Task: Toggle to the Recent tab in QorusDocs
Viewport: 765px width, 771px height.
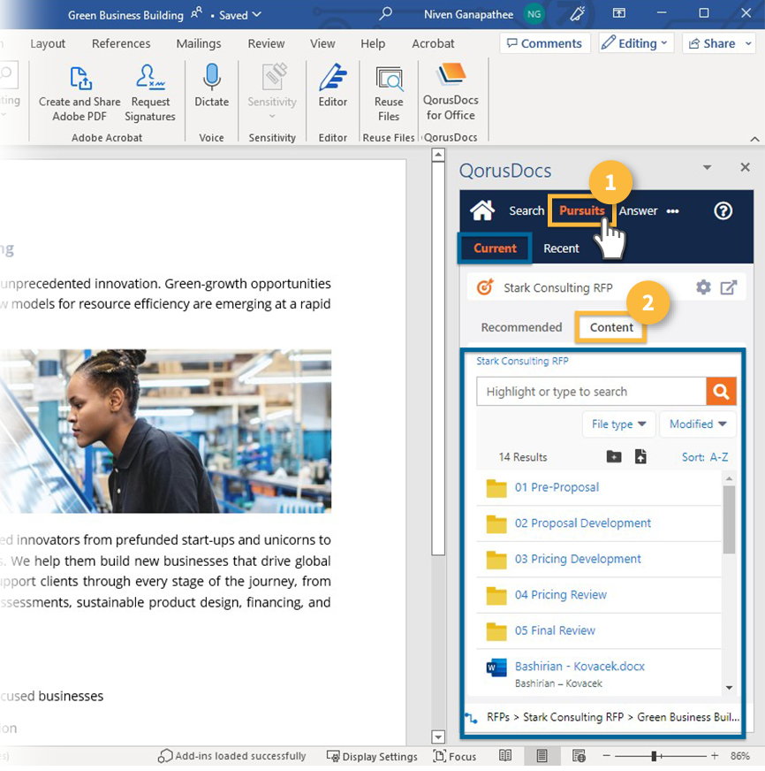Action: tap(561, 248)
